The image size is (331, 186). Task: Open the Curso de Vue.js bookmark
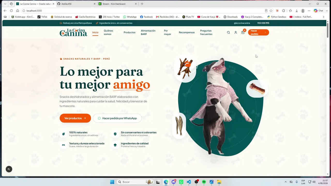pyautogui.click(x=209, y=17)
